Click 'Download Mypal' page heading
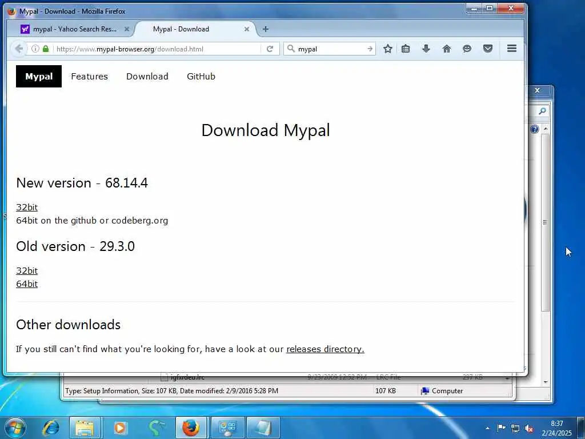This screenshot has height=439, width=585. 265,130
